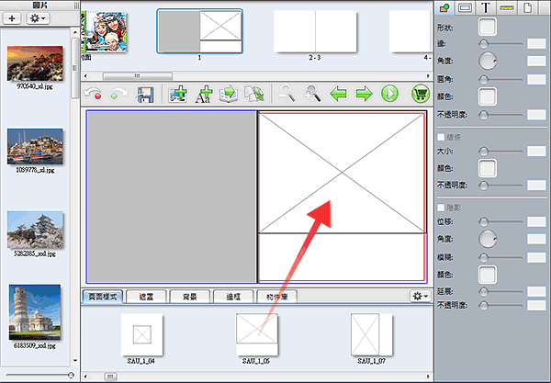The width and height of the screenshot is (551, 383).
Task: Click the undo arrow icon
Action: 94,95
